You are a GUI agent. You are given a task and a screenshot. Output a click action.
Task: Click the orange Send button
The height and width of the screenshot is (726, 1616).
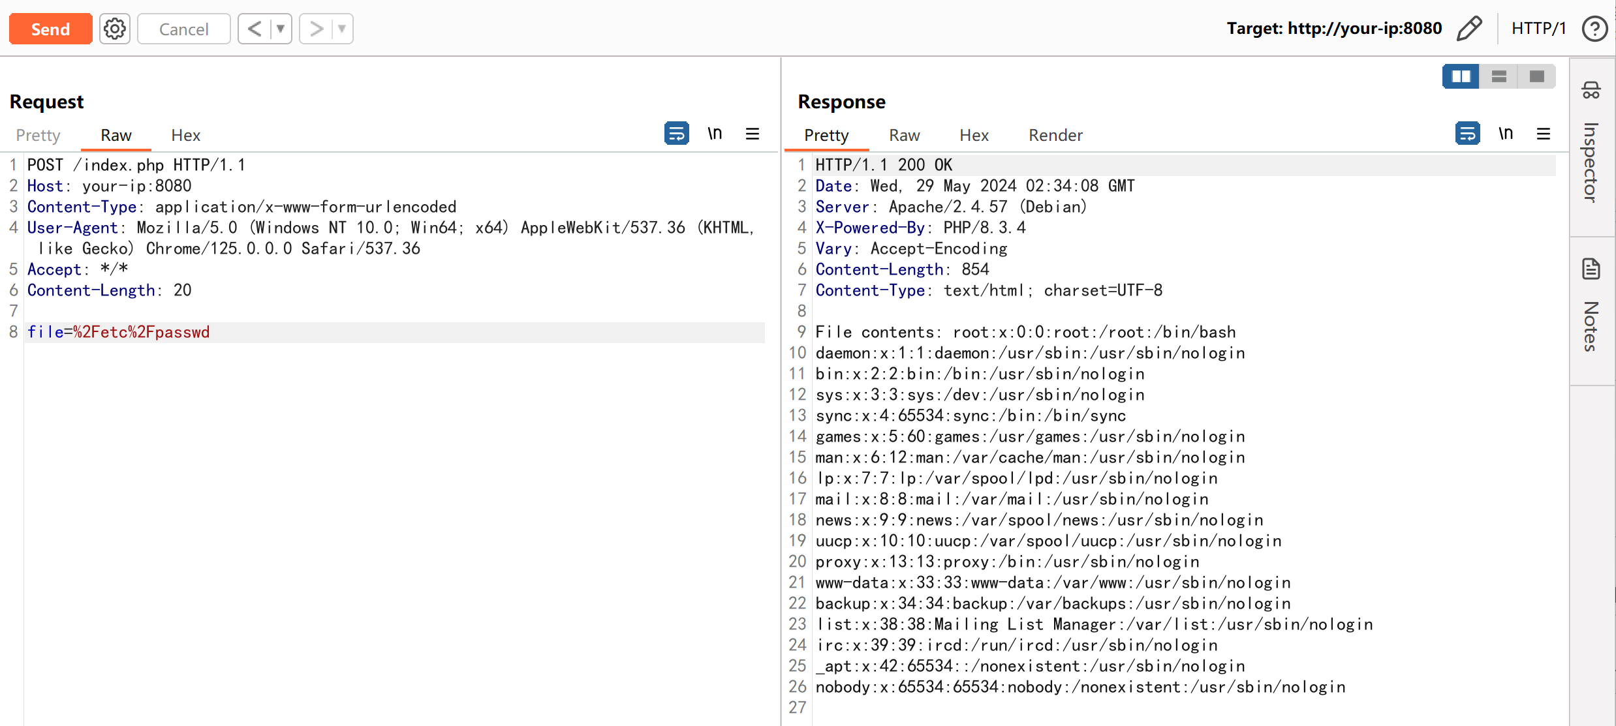[50, 29]
